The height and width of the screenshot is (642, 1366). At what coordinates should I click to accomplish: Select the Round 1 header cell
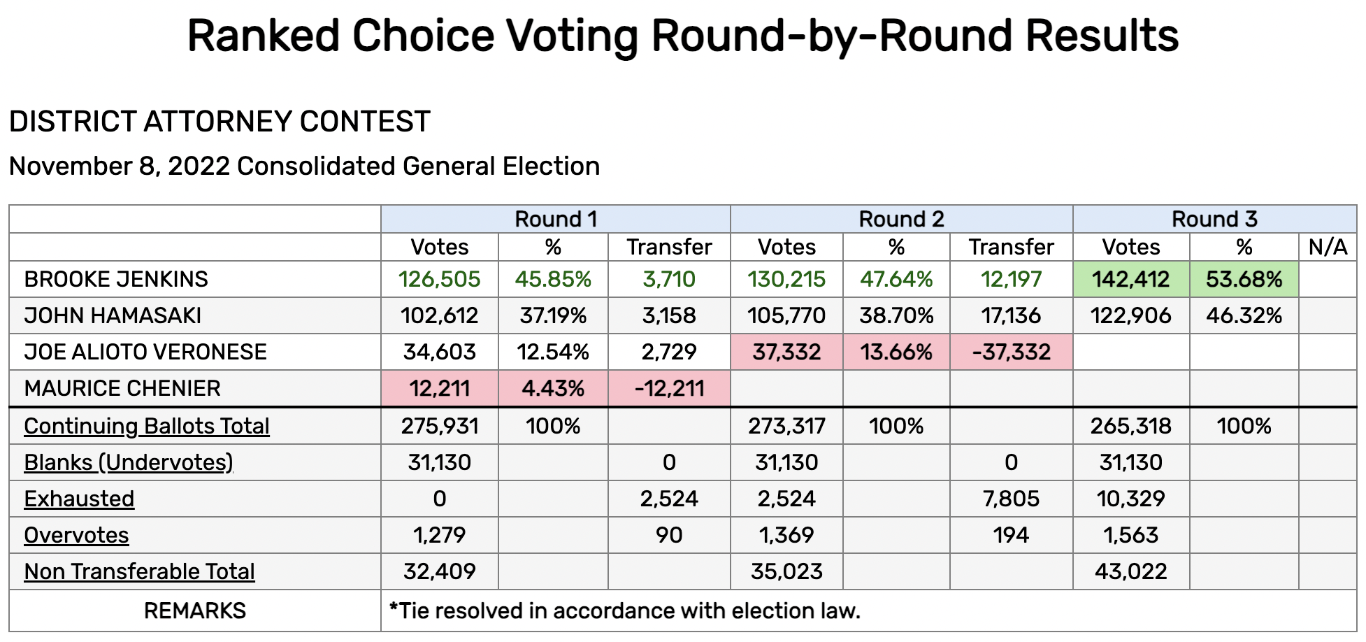tap(556, 219)
